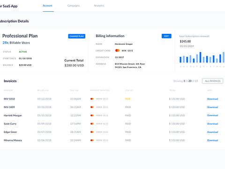Click the DUE status of INV-1010

pyautogui.click(x=128, y=99)
